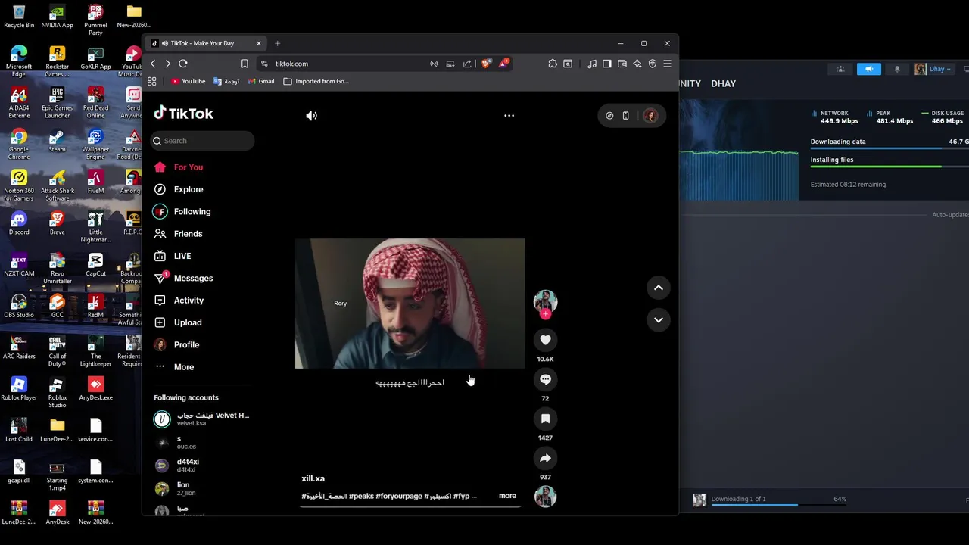Go back in the browser
This screenshot has width=969, height=545.
[x=153, y=64]
